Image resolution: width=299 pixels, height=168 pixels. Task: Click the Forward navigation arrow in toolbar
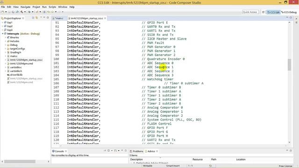tap(59, 12)
